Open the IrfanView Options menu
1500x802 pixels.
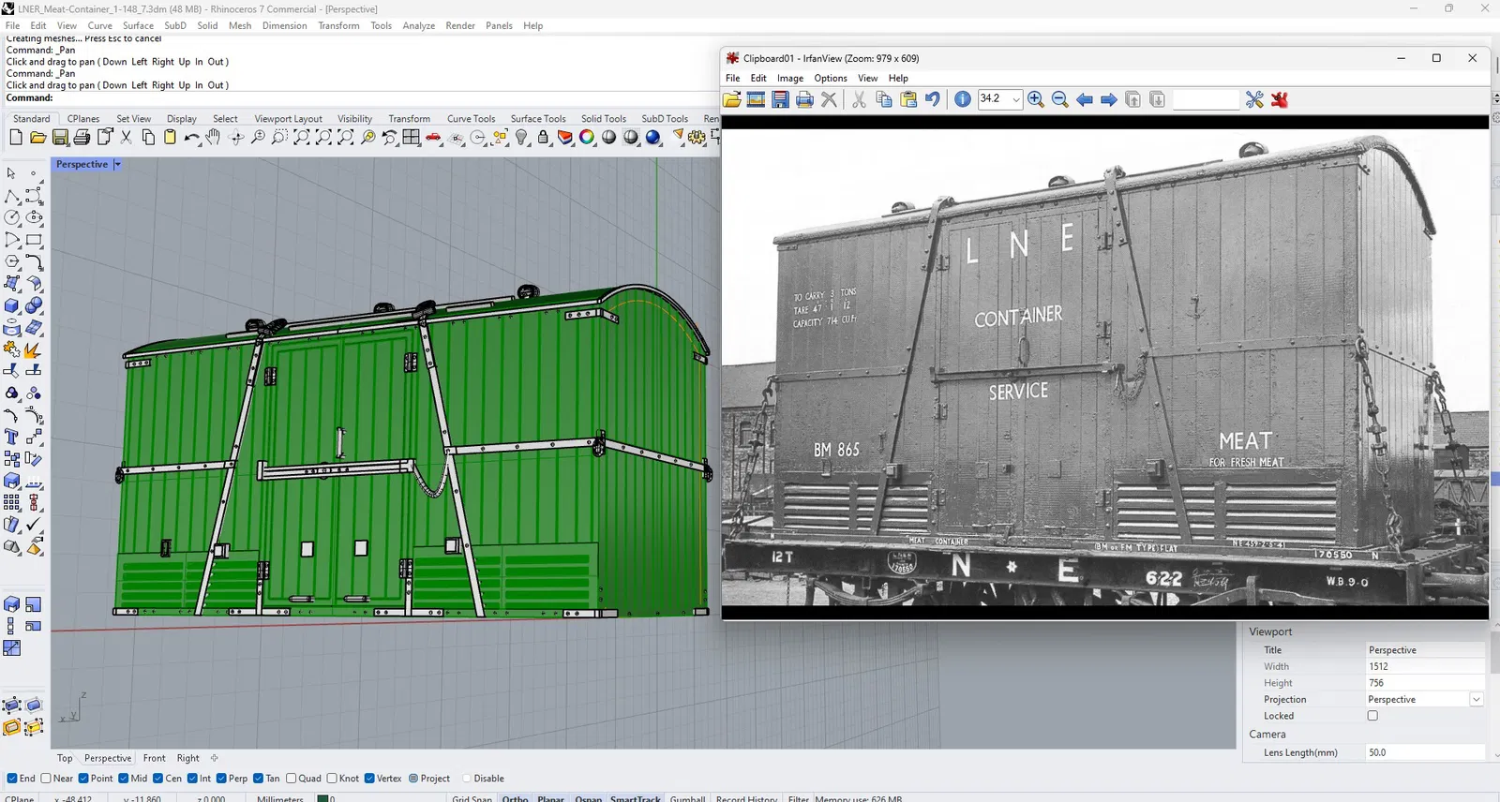[x=831, y=78]
